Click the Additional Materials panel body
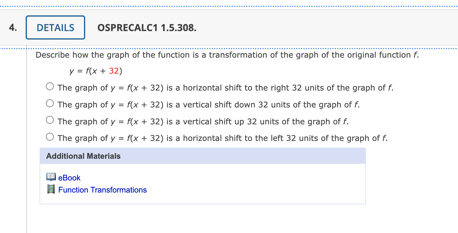 [x=202, y=184]
